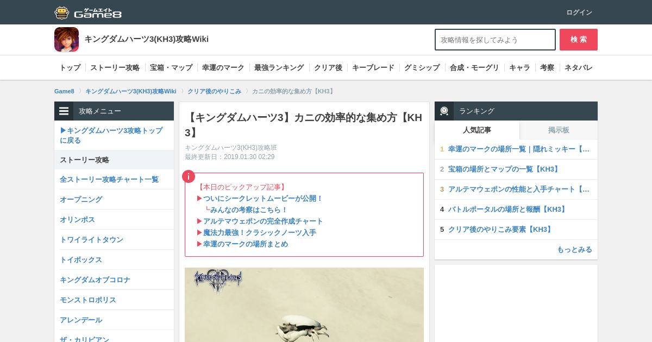Focus the 攻略情報を探してみよう search field
This screenshot has height=342, width=652.
point(495,40)
